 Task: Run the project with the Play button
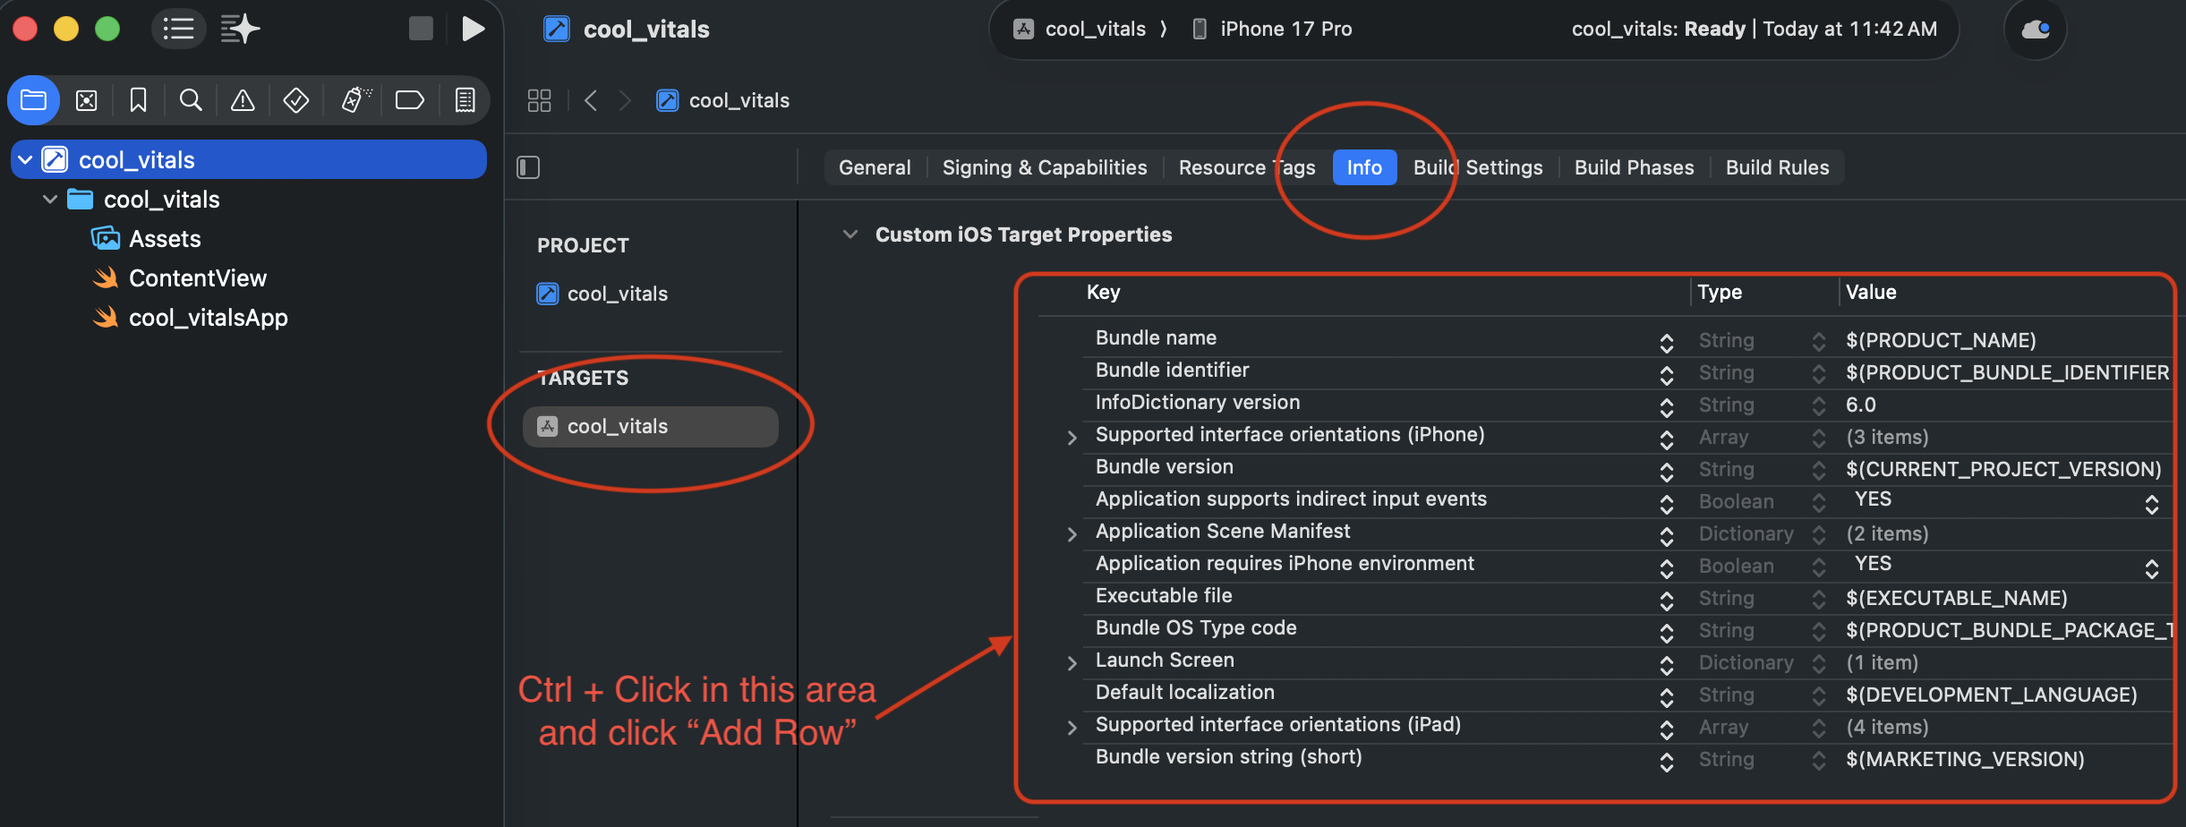click(x=473, y=30)
